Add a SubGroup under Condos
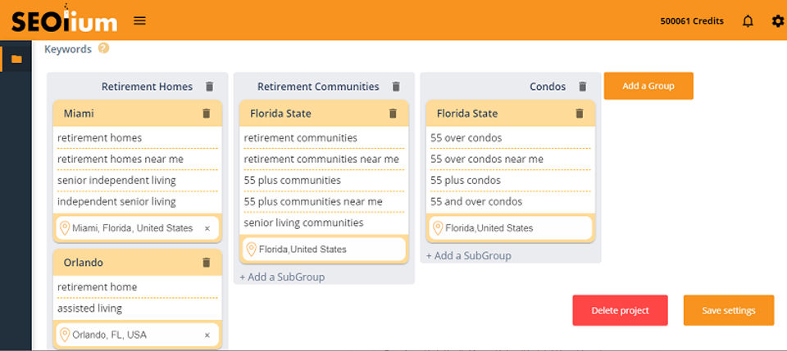 pos(469,255)
